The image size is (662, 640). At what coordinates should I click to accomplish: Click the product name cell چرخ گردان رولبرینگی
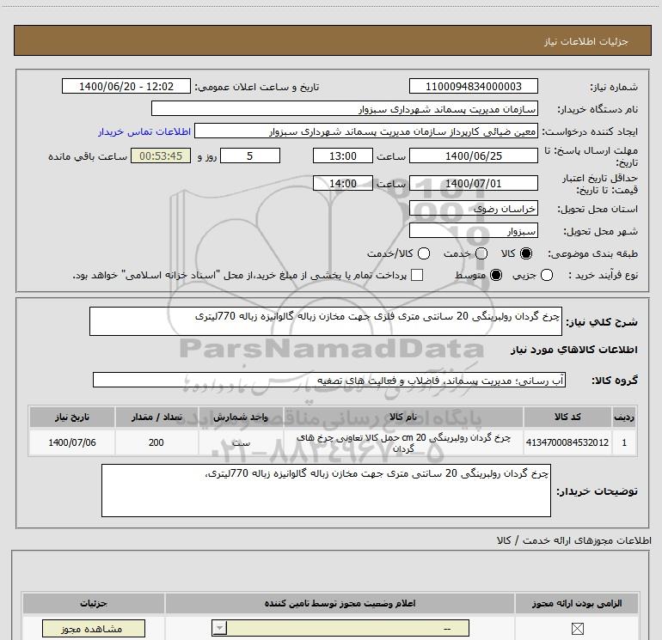(403, 442)
